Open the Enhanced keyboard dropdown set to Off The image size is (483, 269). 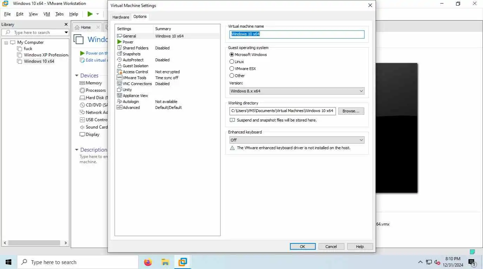[297, 140]
